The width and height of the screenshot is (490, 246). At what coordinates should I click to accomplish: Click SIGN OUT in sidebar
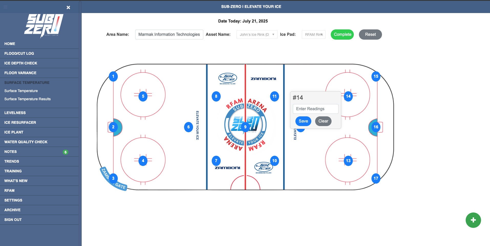(x=39, y=220)
